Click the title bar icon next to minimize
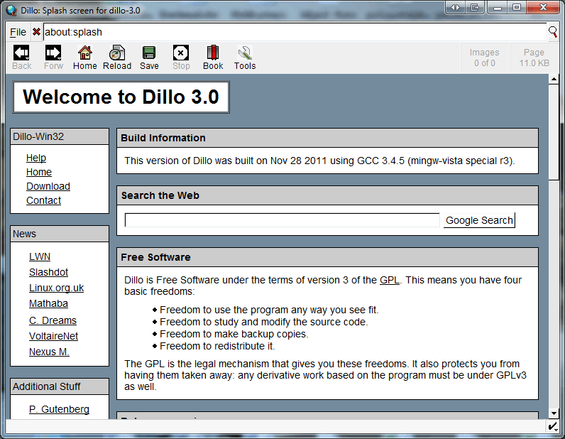 coord(475,8)
